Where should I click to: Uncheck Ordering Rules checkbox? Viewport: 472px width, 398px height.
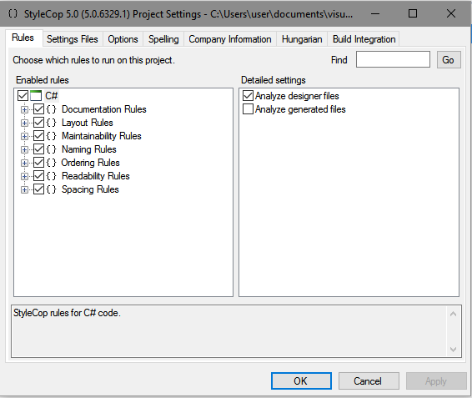(x=39, y=163)
